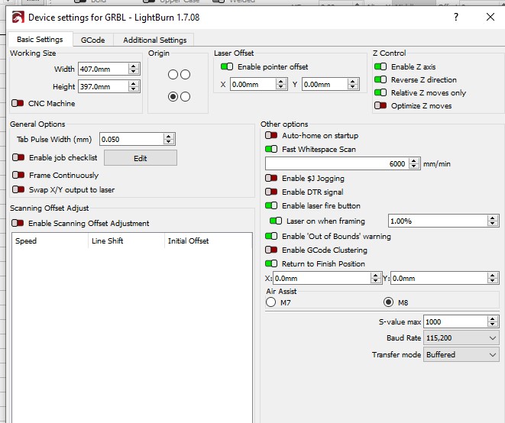Enable Optimize Z moves

(x=380, y=105)
